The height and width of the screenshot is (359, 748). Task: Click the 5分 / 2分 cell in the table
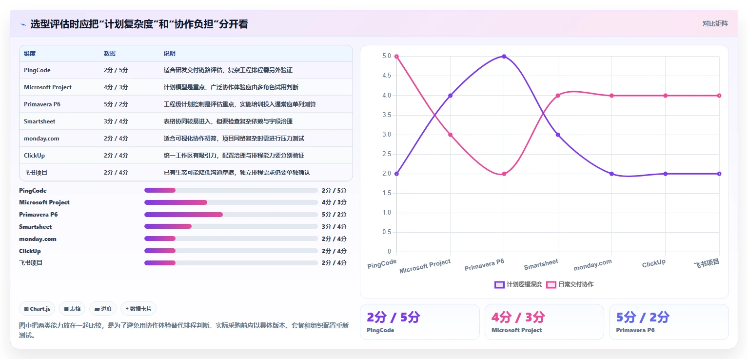click(x=116, y=104)
